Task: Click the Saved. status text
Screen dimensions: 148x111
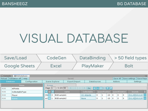Action: point(71,78)
